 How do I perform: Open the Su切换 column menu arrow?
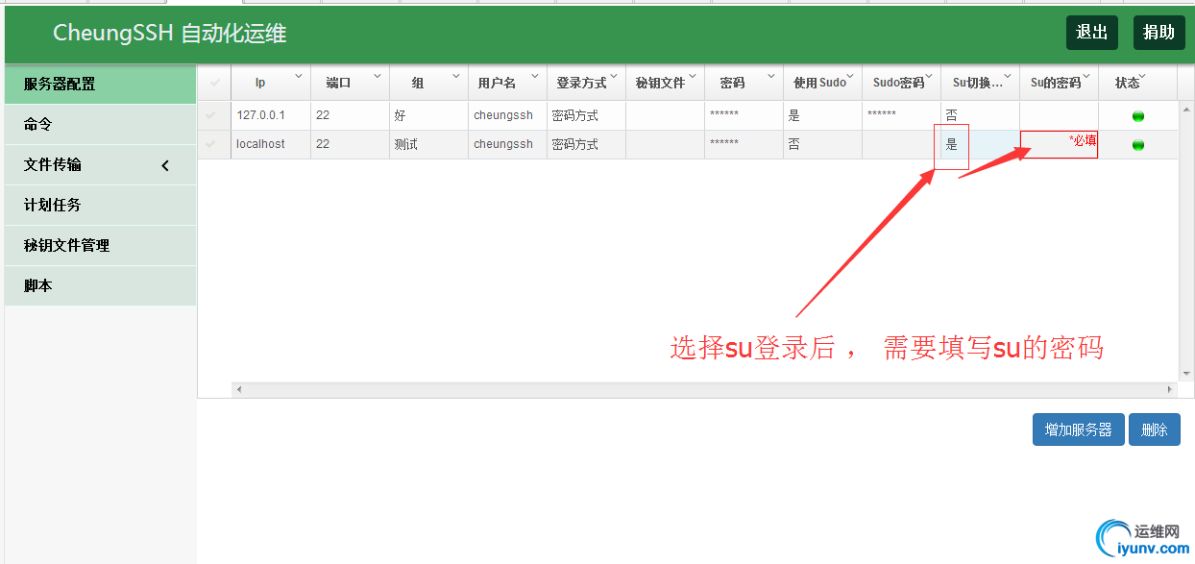tap(1007, 75)
